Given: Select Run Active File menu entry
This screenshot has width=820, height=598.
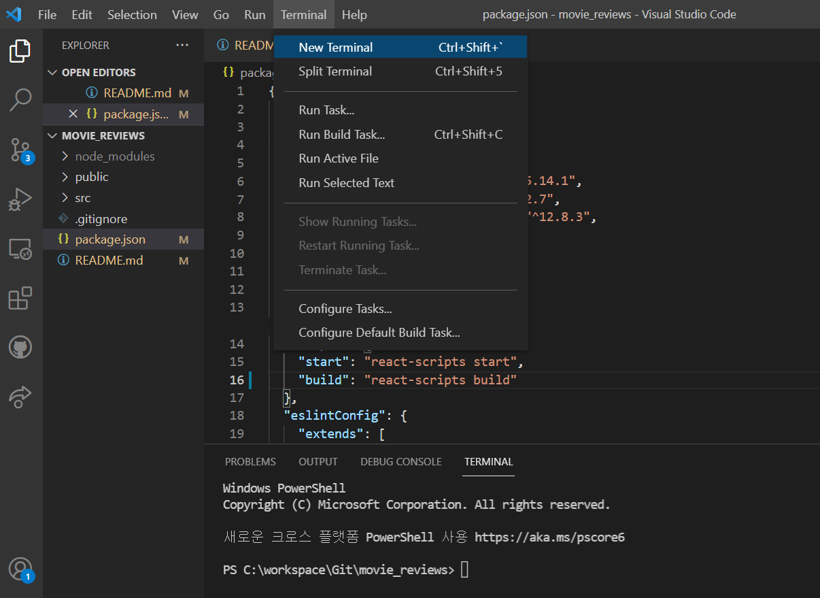Looking at the screenshot, I should point(400,159).
